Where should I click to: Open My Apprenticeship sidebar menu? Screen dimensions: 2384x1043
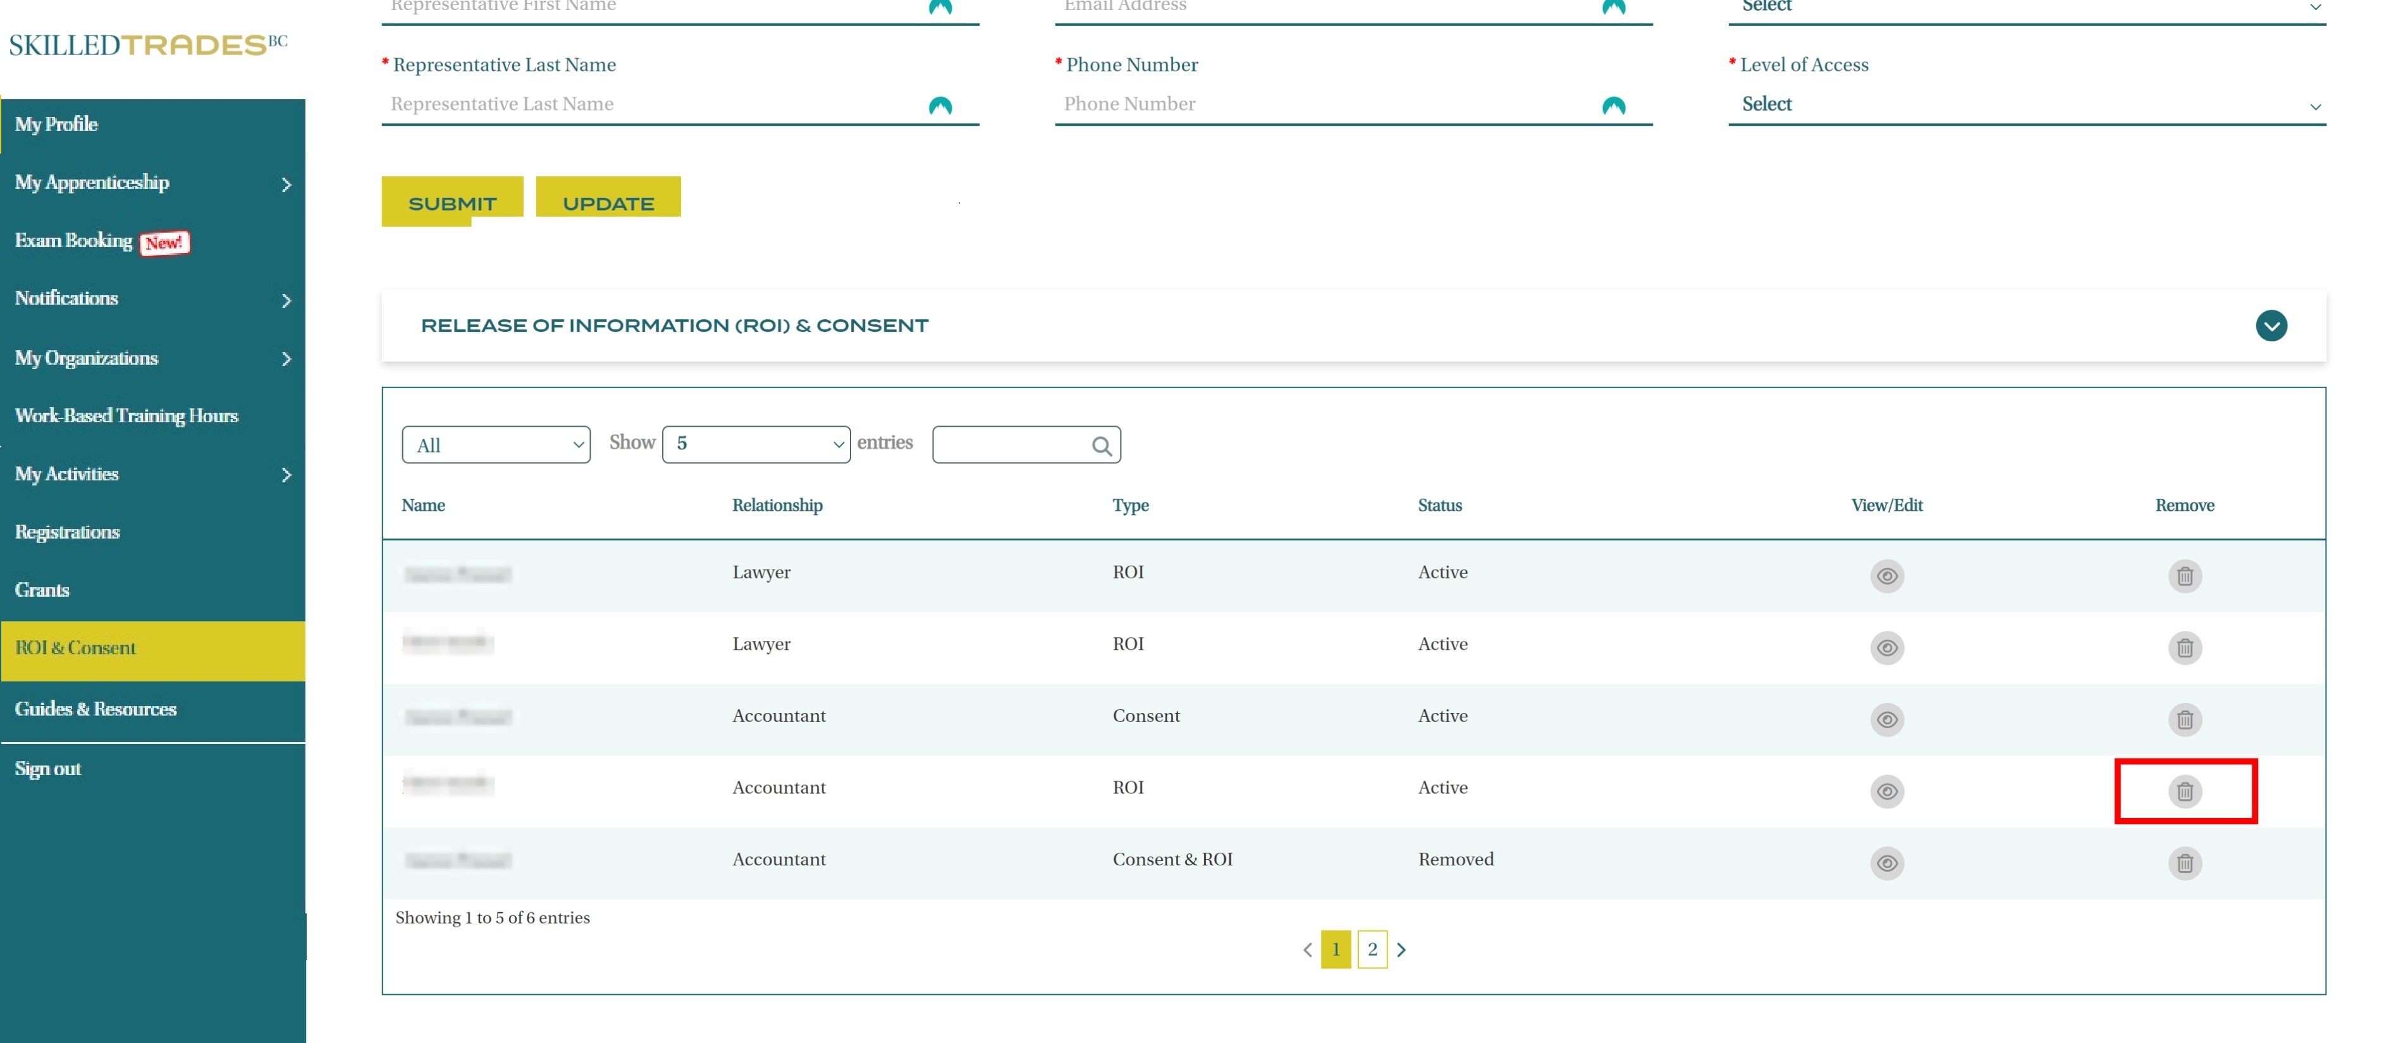(152, 183)
